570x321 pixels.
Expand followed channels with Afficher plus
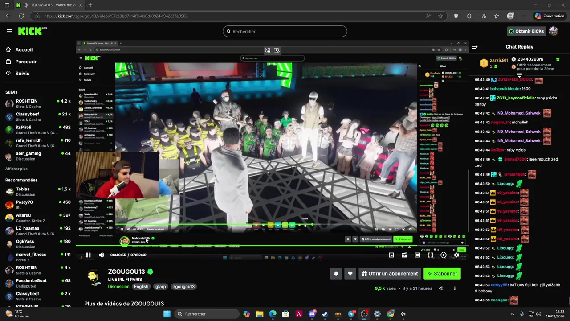pyautogui.click(x=16, y=169)
